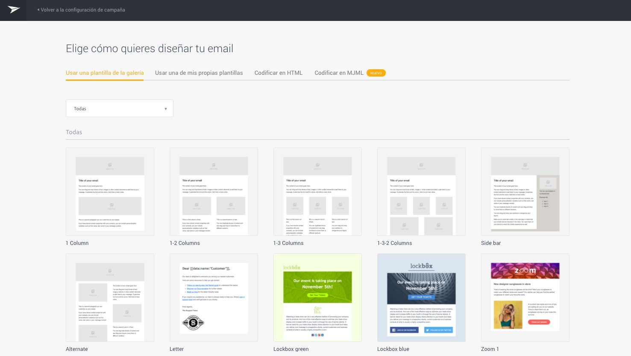Open the 'Codificar en HTML' tab

(278, 73)
